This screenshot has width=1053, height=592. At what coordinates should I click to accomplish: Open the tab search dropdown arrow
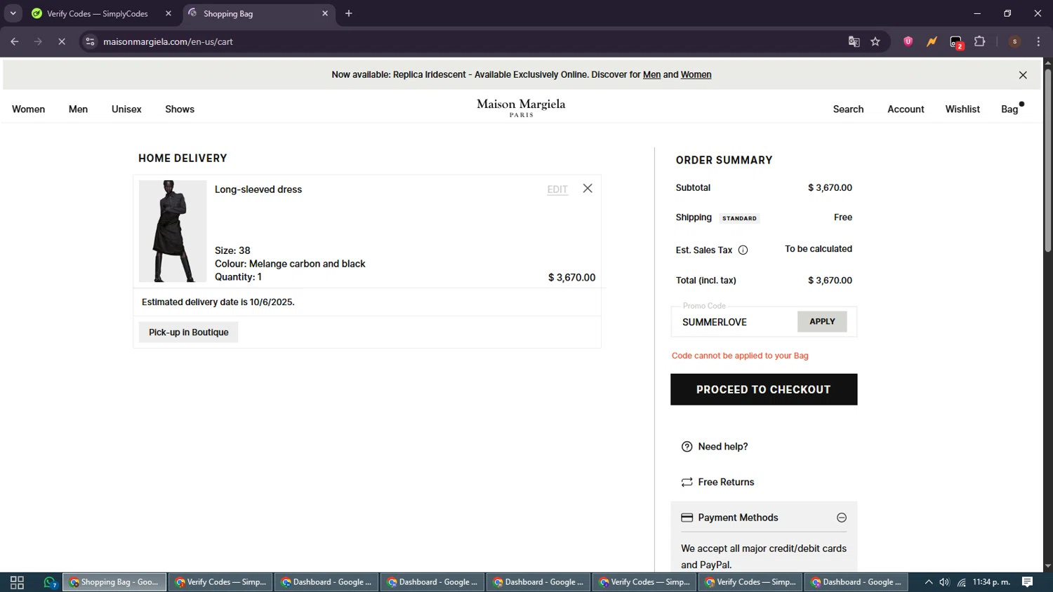pos(13,13)
